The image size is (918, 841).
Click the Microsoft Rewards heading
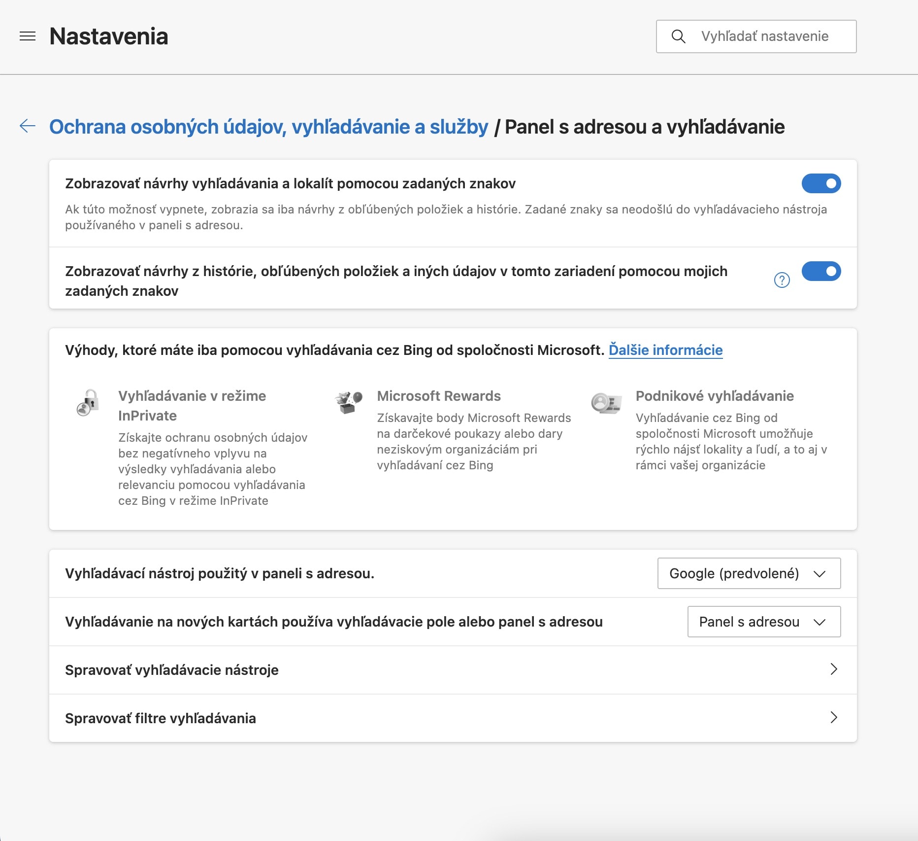click(439, 396)
